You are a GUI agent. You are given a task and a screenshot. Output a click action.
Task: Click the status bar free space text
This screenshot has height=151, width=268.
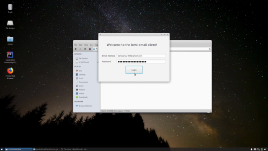click(x=115, y=111)
